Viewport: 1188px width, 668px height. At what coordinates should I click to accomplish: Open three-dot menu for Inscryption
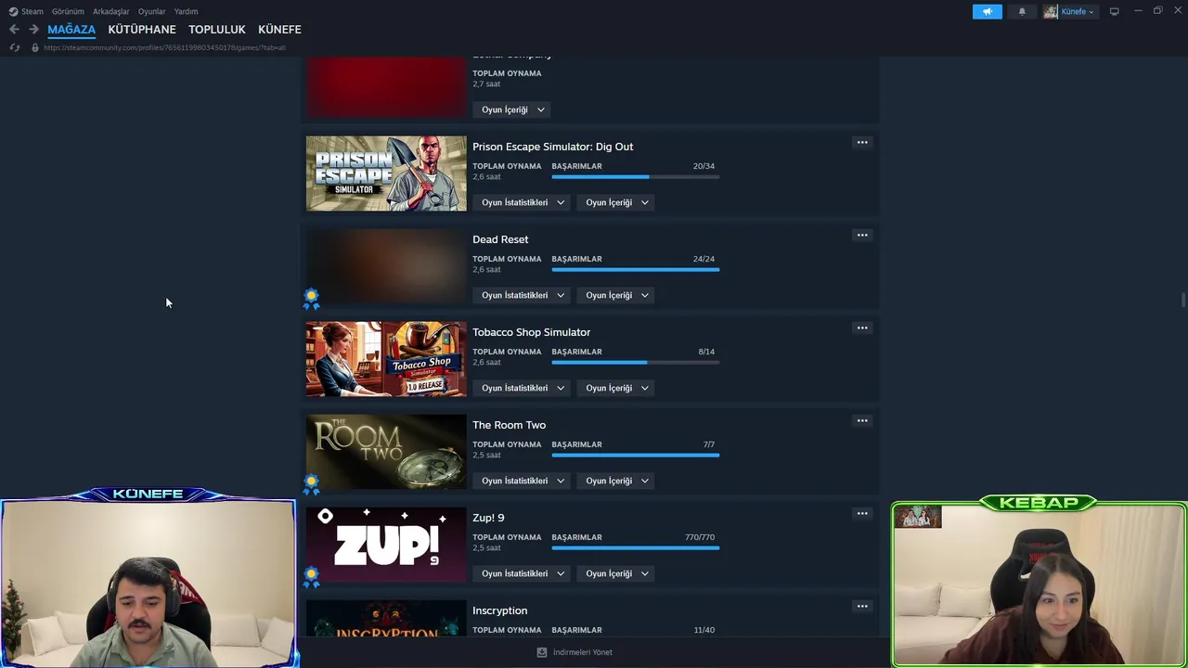point(862,607)
